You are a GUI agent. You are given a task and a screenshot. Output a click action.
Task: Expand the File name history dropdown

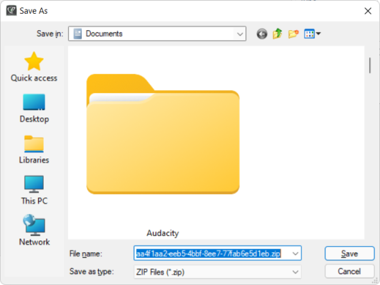point(295,254)
